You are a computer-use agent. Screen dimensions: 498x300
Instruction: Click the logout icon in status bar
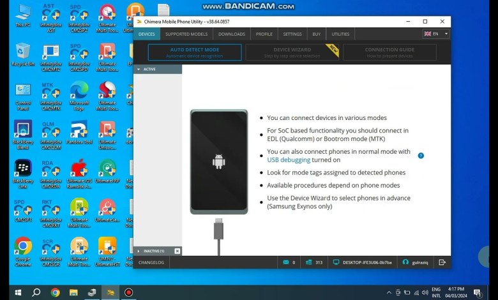click(x=442, y=262)
